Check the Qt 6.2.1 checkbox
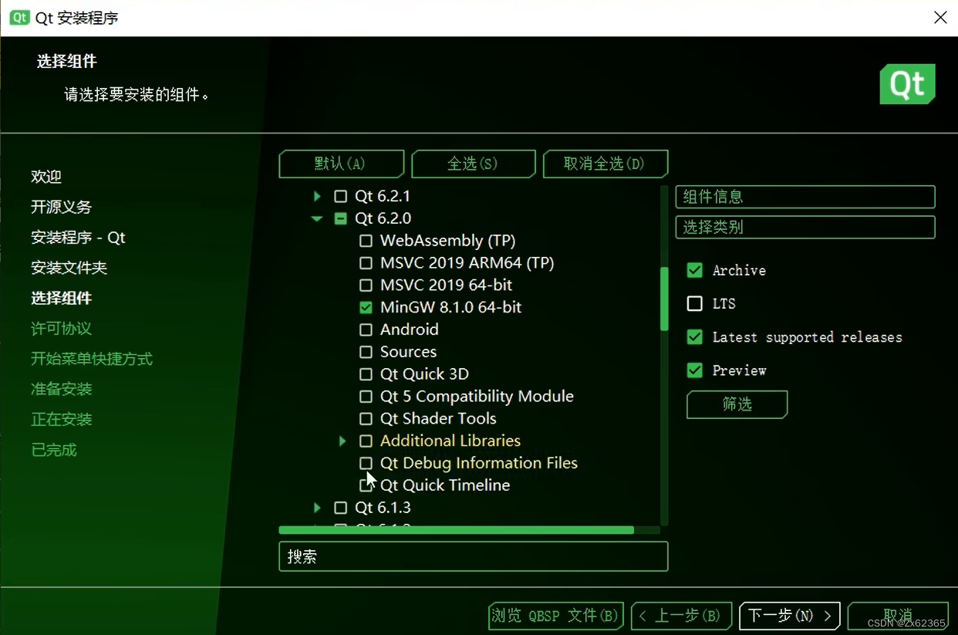 [340, 196]
